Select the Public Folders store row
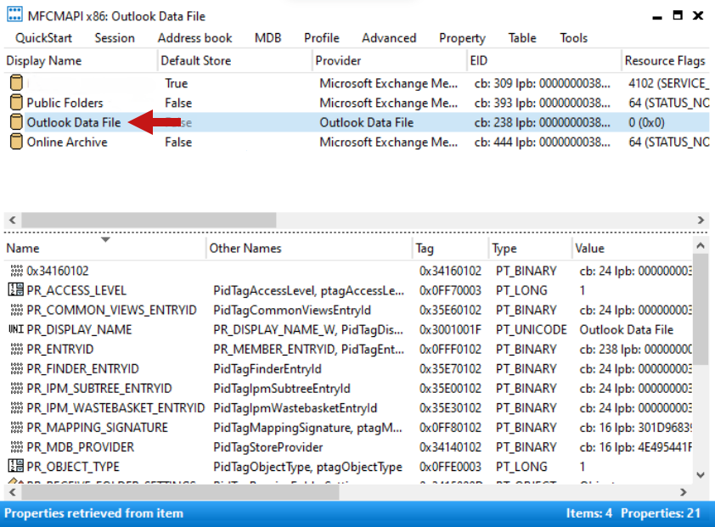This screenshot has width=715, height=527. [357, 103]
